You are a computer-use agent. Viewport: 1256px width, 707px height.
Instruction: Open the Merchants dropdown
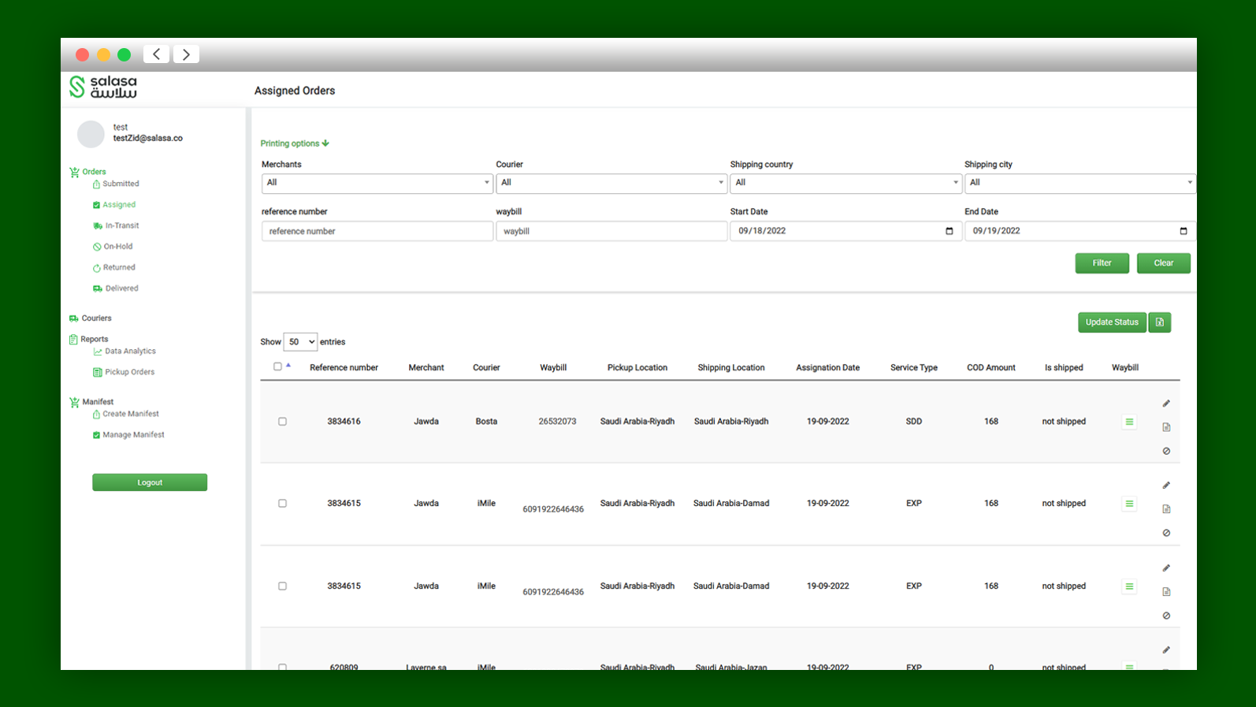377,183
